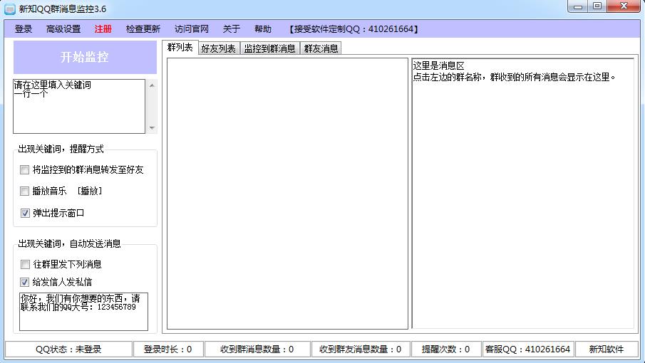Click the [播放] music link
The height and width of the screenshot is (363, 645).
click(91, 191)
